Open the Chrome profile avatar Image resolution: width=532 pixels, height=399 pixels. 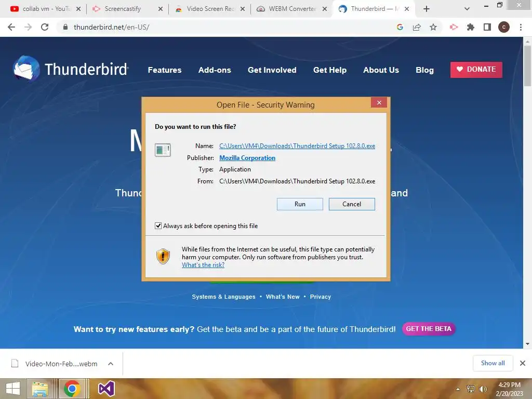pos(504,27)
